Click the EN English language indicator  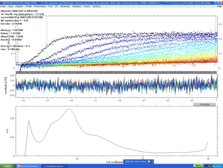click(x=136, y=161)
